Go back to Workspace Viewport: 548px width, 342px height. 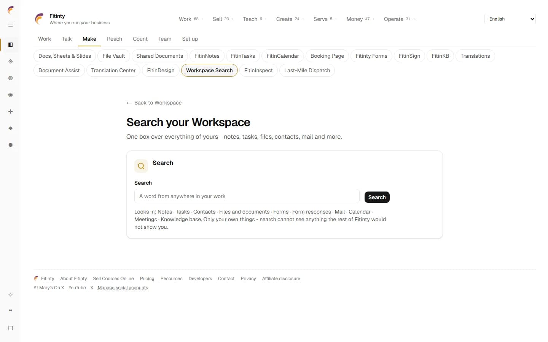(x=154, y=103)
